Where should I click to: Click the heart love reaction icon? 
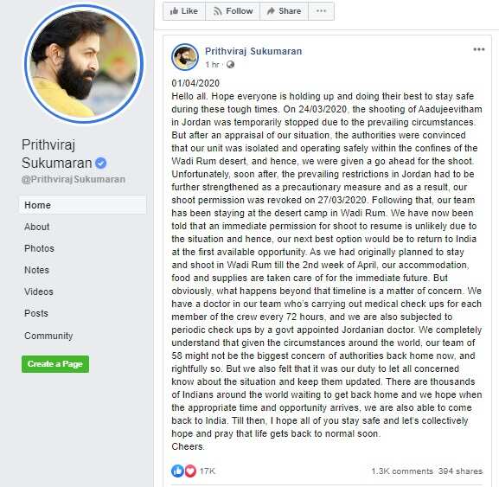coord(190,471)
